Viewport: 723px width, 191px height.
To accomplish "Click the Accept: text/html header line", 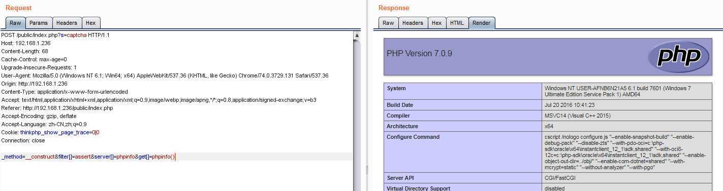I will tap(159, 100).
